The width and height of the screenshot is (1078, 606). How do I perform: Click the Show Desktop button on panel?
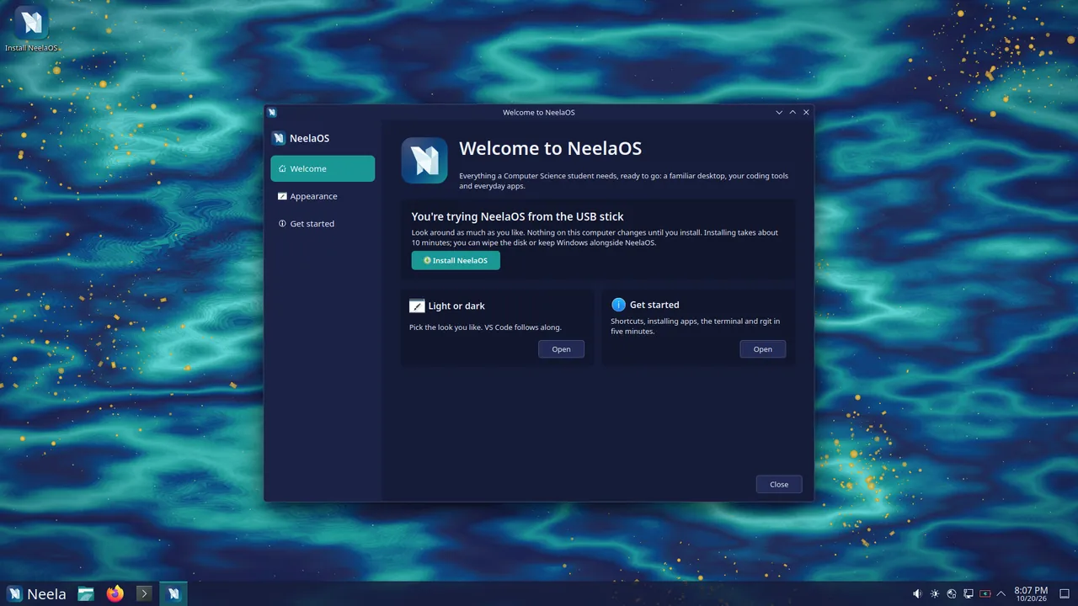coord(1065,593)
